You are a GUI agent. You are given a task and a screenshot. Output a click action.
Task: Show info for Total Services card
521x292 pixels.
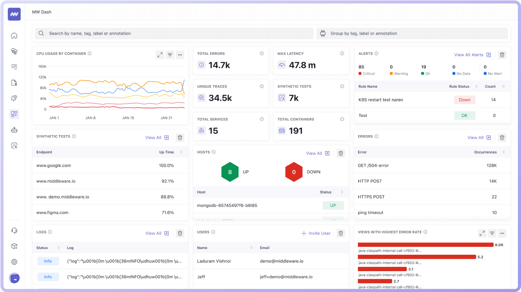(262, 119)
